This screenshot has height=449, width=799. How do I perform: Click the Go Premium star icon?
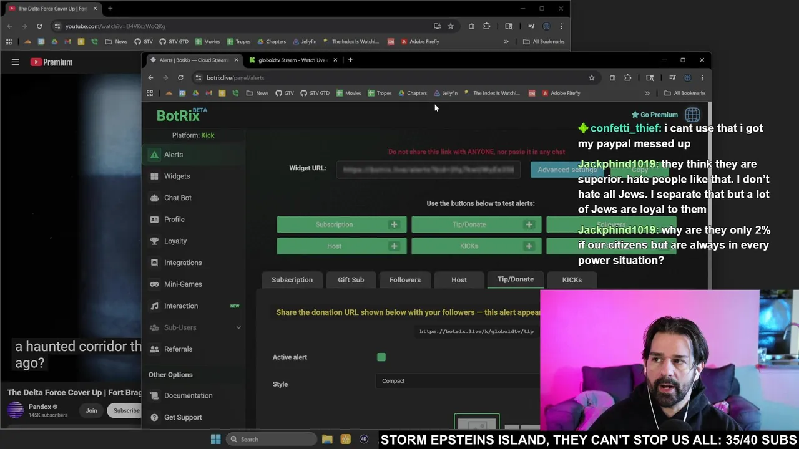(x=635, y=115)
